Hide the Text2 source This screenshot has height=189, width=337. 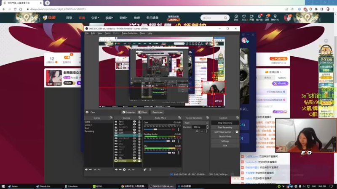pyautogui.click(x=134, y=124)
